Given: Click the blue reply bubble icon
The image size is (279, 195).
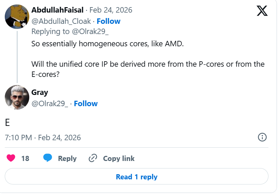Looking at the screenshot, I should pyautogui.click(x=48, y=158).
